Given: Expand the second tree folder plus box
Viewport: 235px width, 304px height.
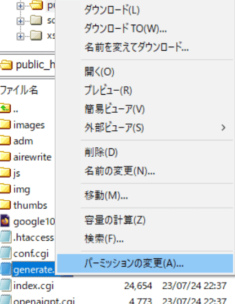Looking at the screenshot, I should point(20,21).
